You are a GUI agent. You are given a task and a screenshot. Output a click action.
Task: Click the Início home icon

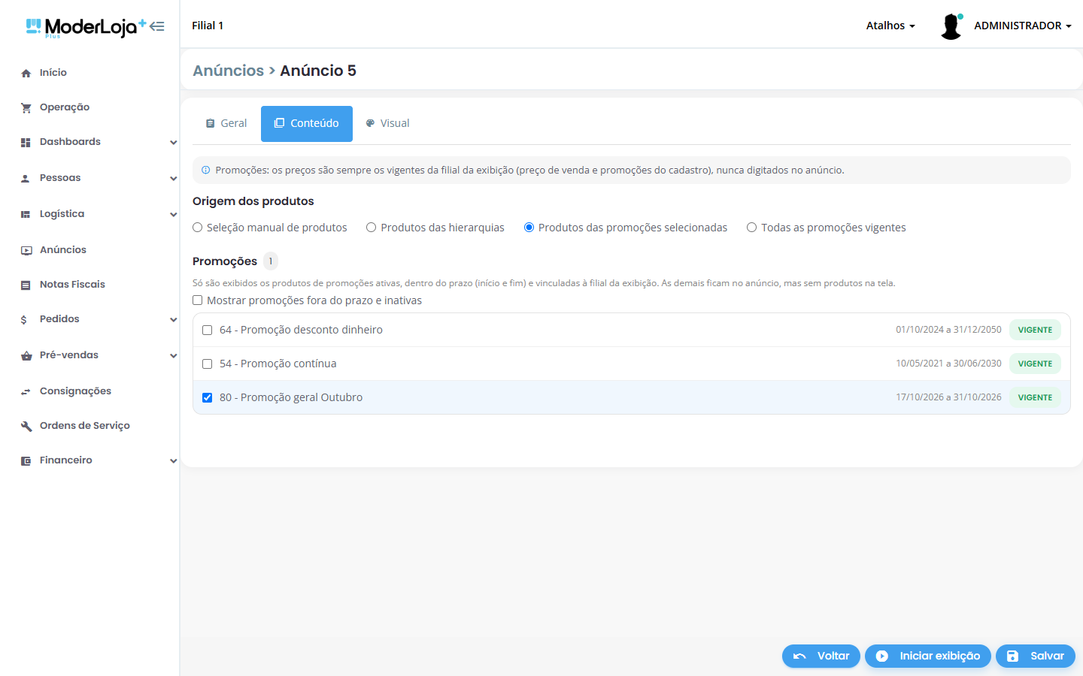pyautogui.click(x=26, y=73)
